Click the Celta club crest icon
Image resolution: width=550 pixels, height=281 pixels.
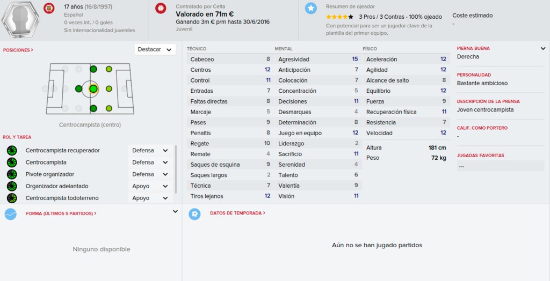point(161,8)
